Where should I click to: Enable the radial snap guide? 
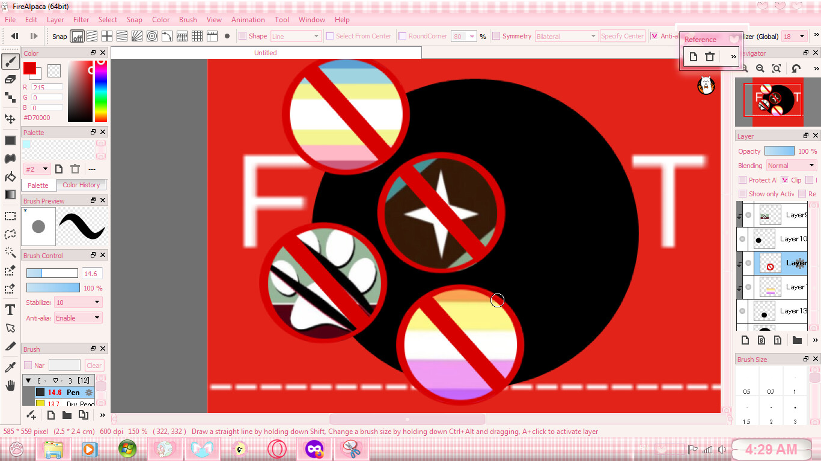coord(137,36)
